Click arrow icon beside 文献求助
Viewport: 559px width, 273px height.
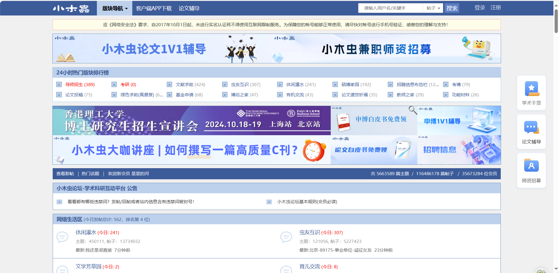[x=169, y=85]
